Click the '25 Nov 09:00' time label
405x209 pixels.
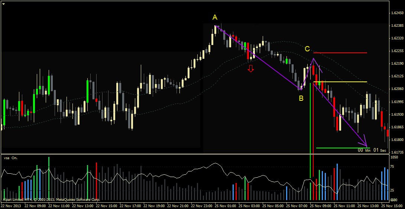point(321,206)
